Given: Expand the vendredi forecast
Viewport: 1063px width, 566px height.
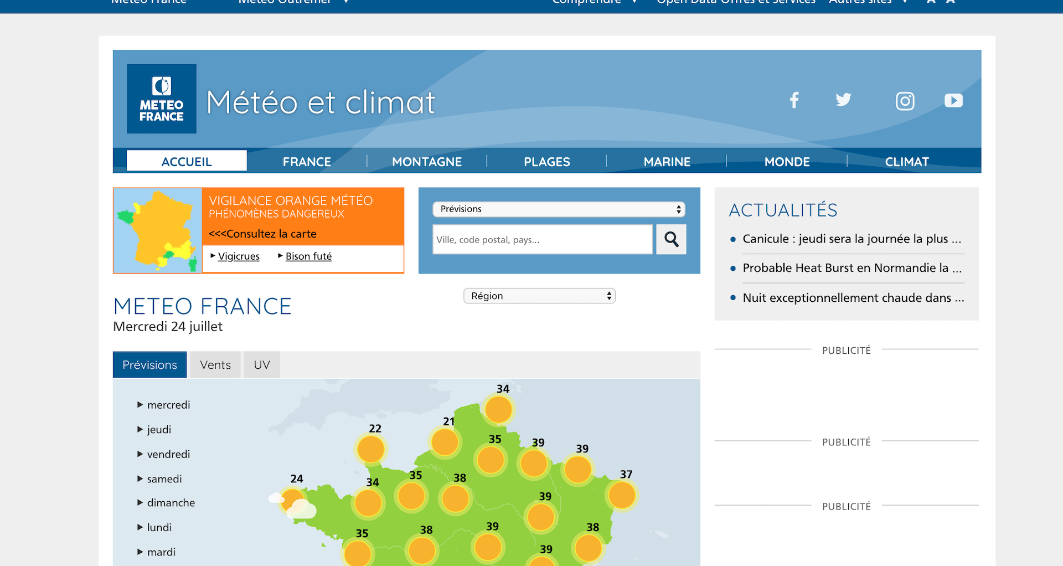Looking at the screenshot, I should (163, 454).
